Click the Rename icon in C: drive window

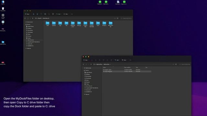coord(45,14)
